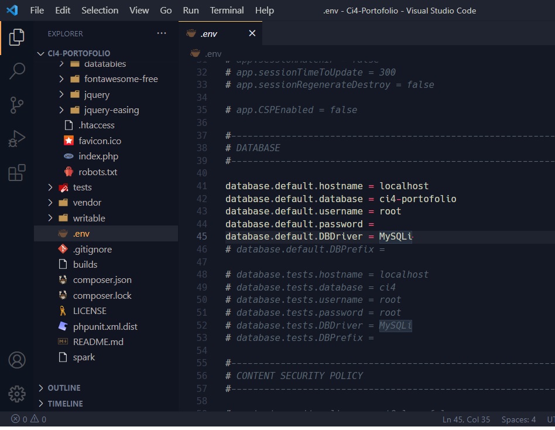Open the Search view icon
The image size is (555, 430).
pyautogui.click(x=17, y=71)
